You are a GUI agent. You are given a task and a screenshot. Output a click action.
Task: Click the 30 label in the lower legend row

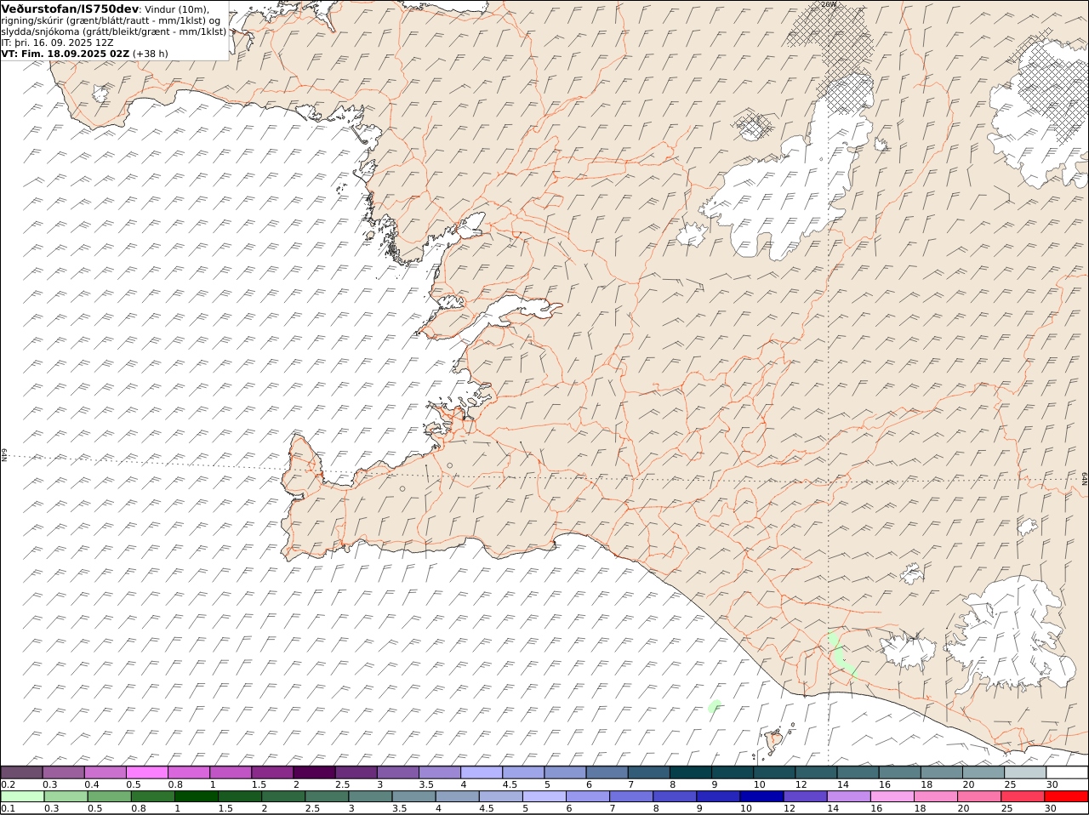[1050, 807]
